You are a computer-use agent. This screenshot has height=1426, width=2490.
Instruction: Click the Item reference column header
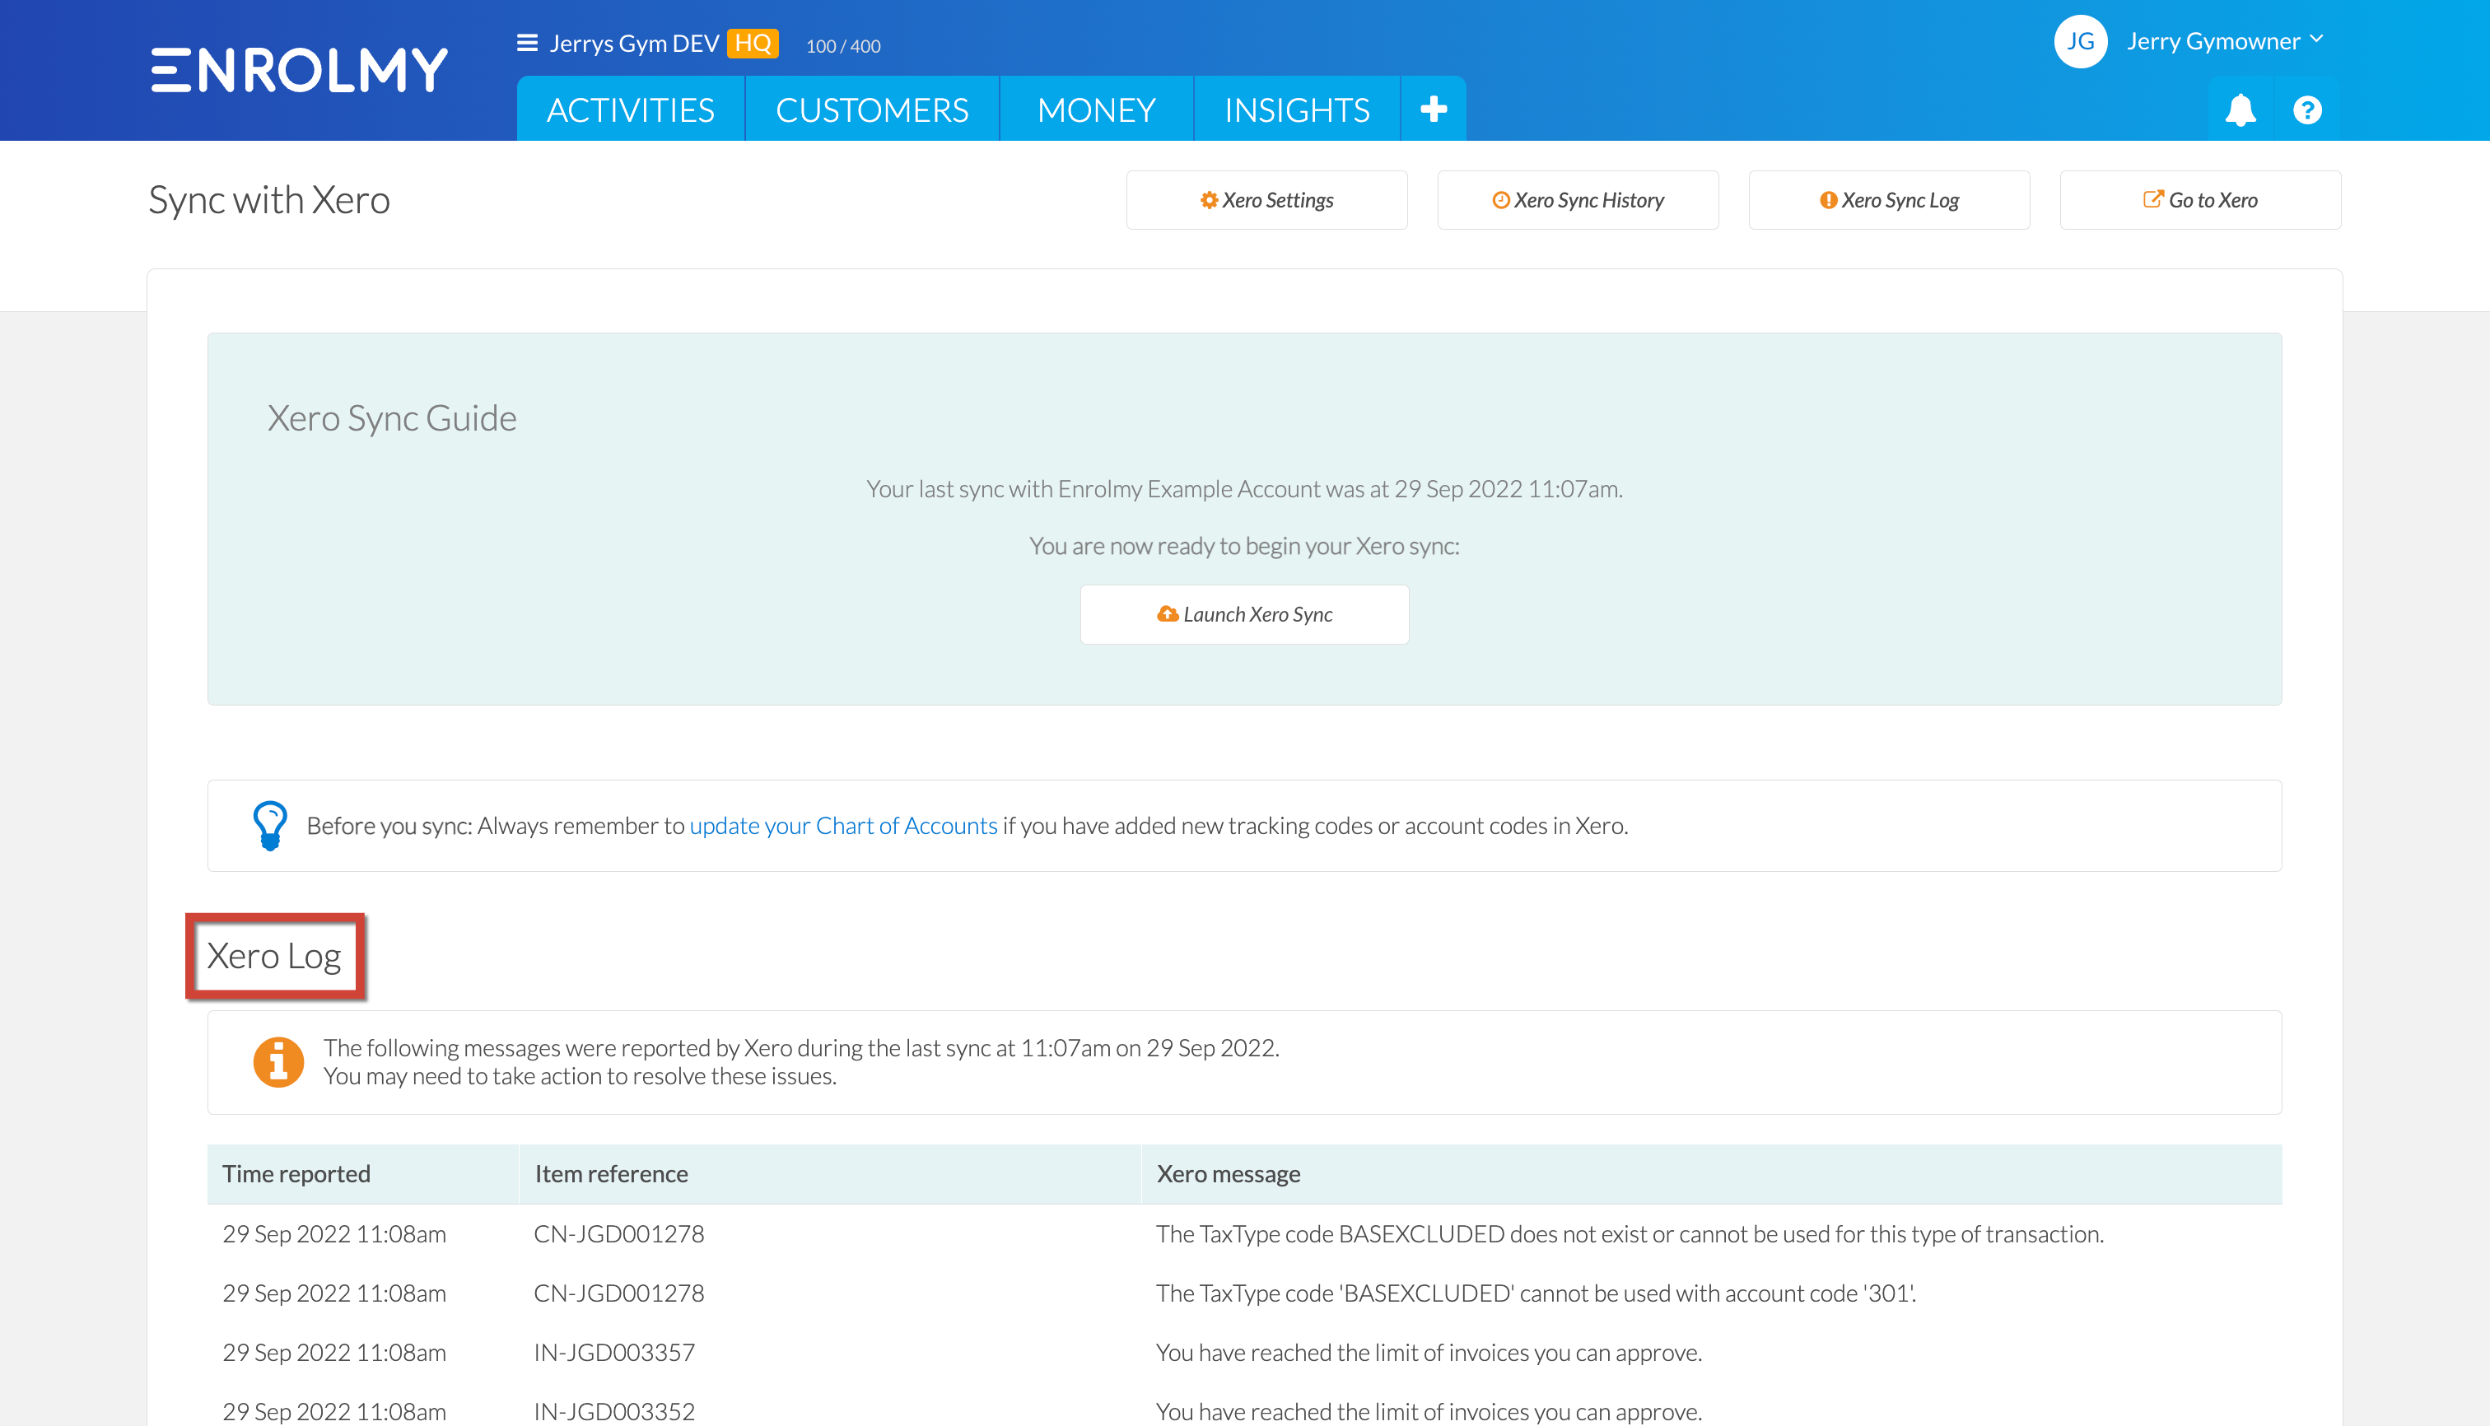[830, 1173]
